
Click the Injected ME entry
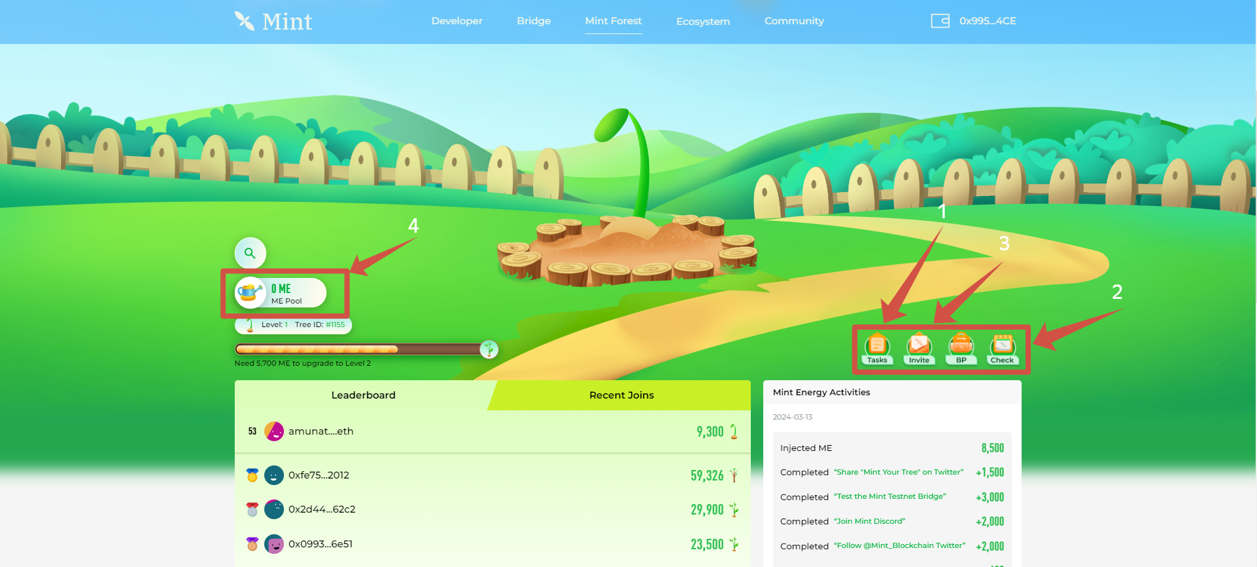pos(806,448)
